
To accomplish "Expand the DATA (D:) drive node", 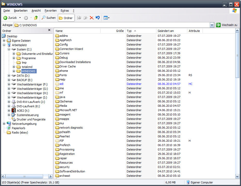I will point(9,76).
